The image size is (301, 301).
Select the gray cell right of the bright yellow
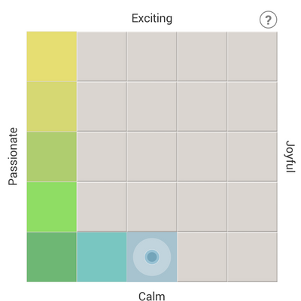(102, 56)
